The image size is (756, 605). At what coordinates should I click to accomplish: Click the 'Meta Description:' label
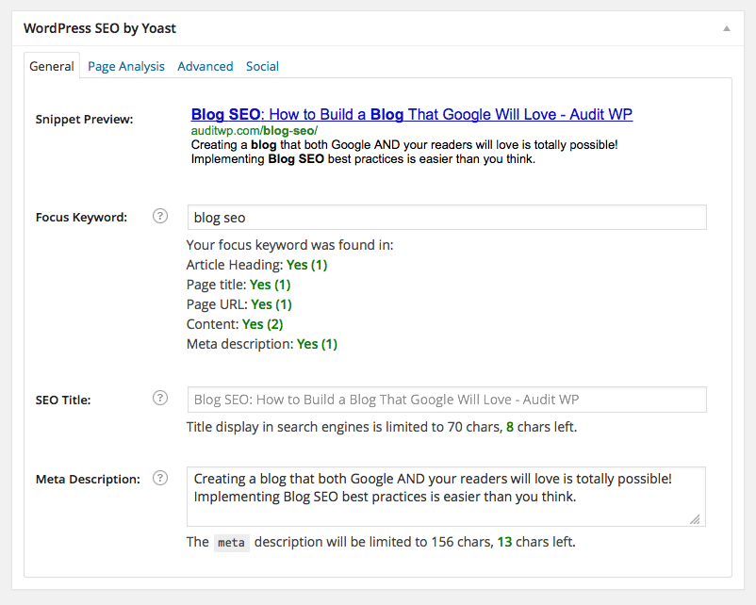tap(88, 479)
